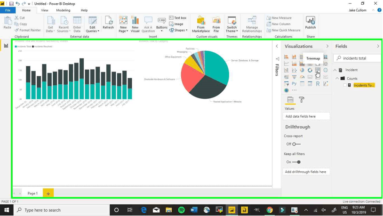Open the Shapes dropdown

tap(178, 30)
